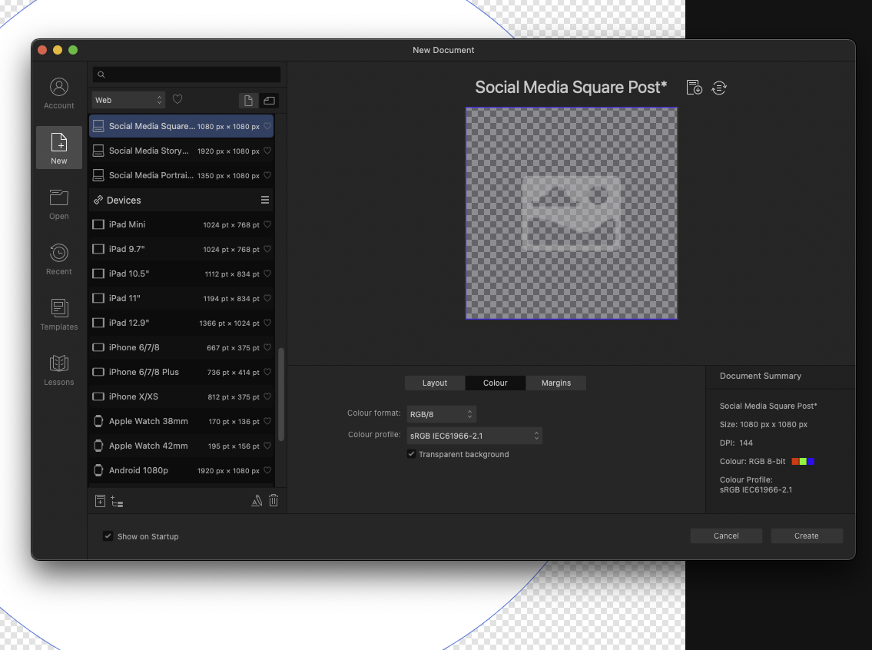Favourite the Social Media Portrait preset
Image resolution: width=872 pixels, height=650 pixels.
click(267, 175)
